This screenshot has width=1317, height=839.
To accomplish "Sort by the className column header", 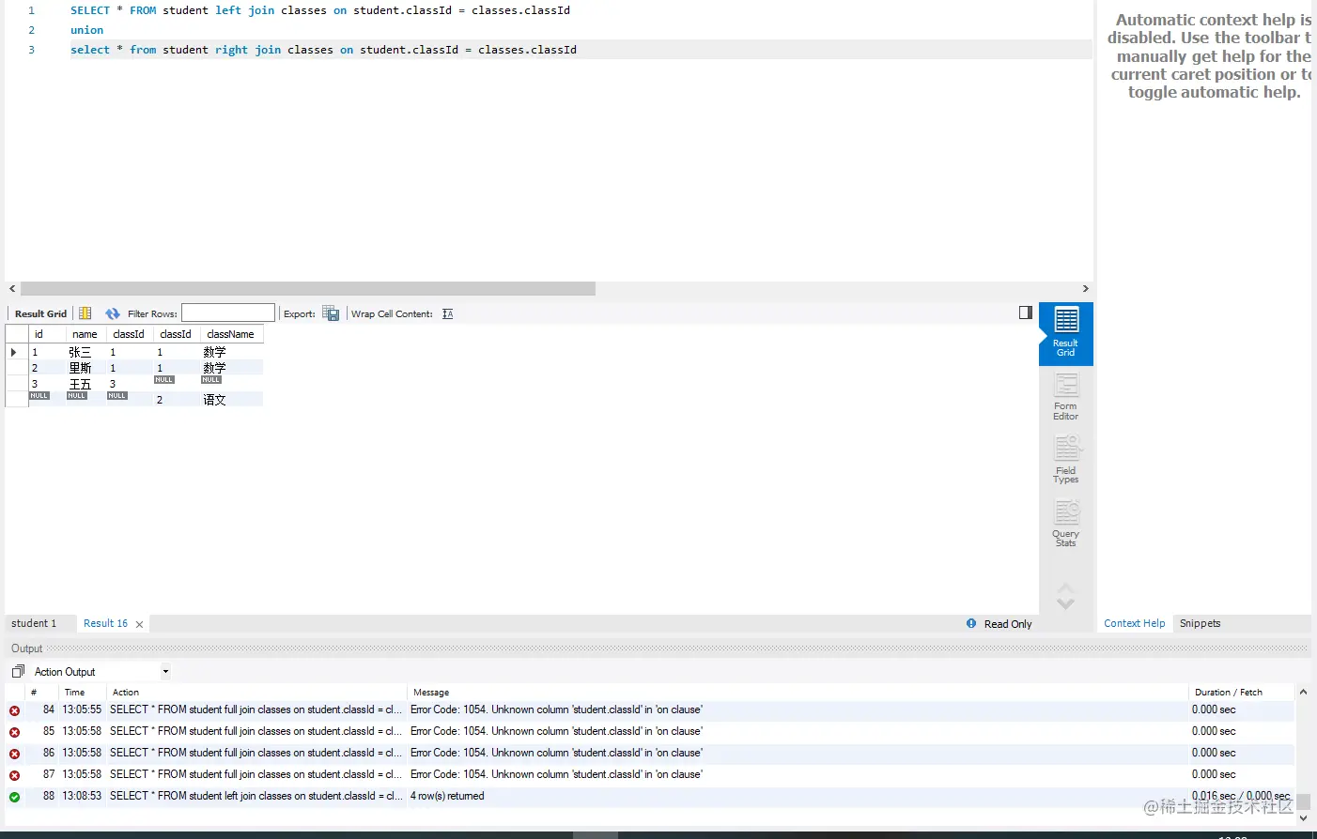I will (230, 334).
